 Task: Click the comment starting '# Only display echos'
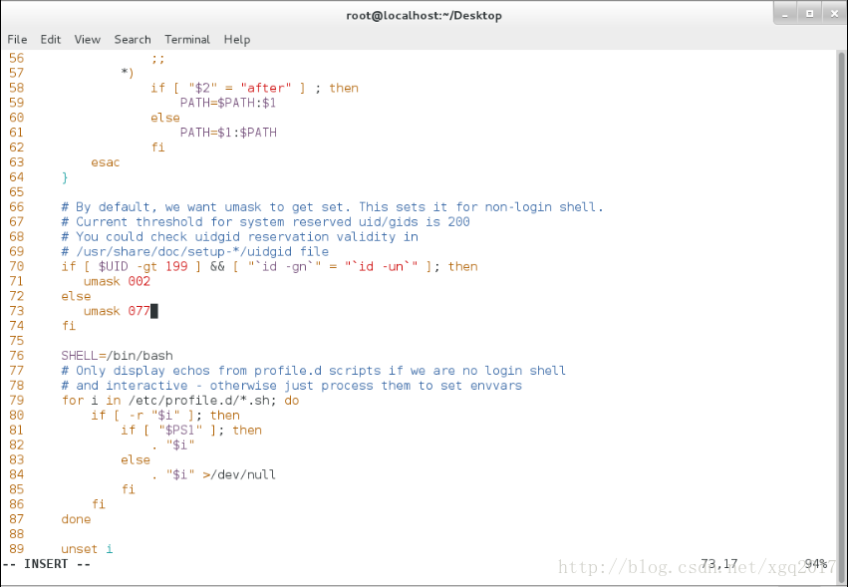pyautogui.click(x=314, y=371)
